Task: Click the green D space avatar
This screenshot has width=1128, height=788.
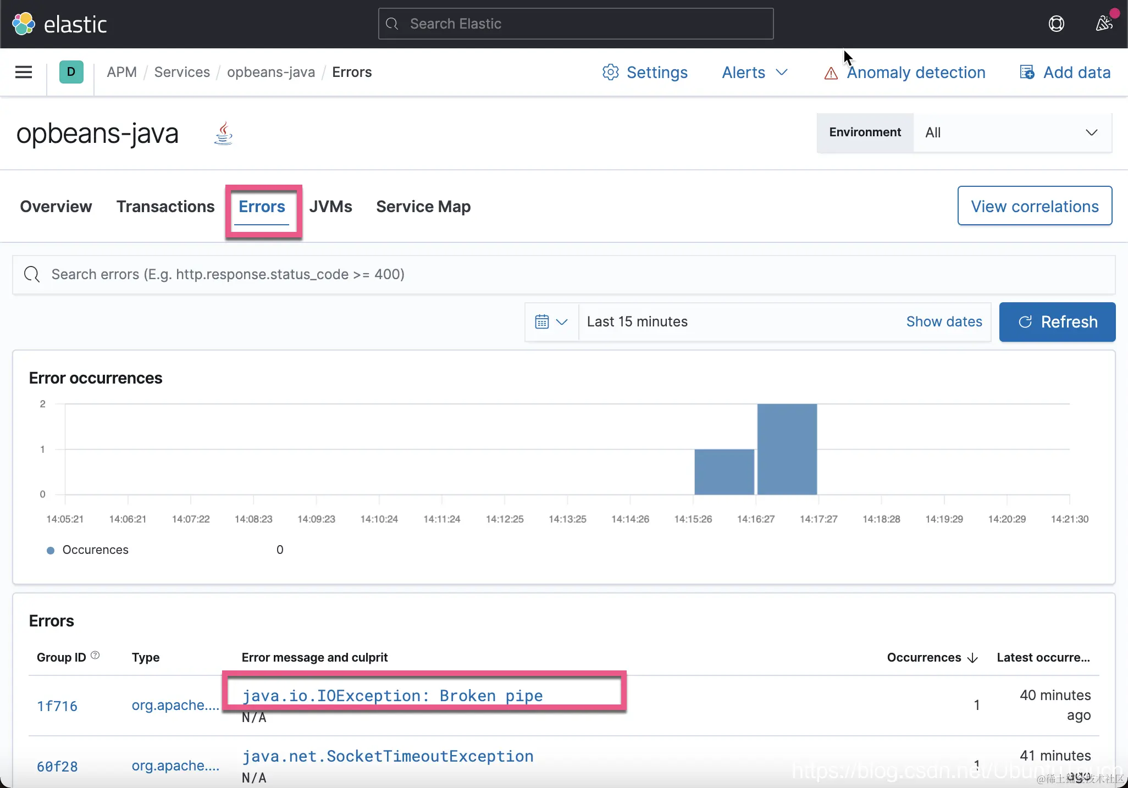Action: tap(71, 72)
